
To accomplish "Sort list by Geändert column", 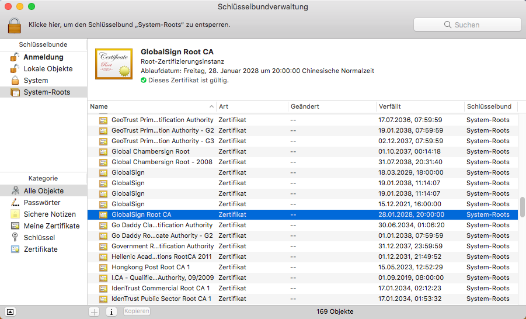I will 332,106.
